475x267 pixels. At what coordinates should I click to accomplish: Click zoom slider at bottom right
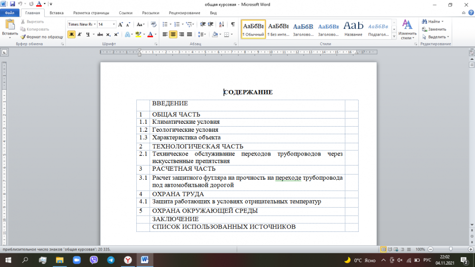click(x=451, y=249)
